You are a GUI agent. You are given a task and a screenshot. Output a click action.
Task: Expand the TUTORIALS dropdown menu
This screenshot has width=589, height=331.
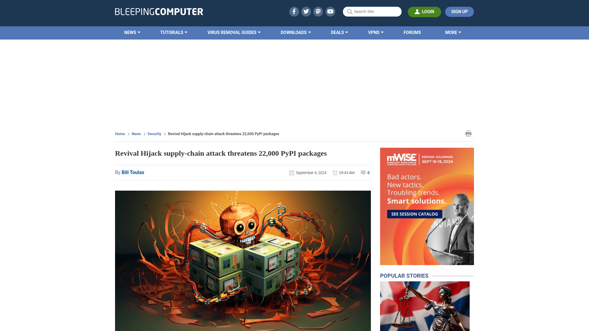tap(174, 32)
